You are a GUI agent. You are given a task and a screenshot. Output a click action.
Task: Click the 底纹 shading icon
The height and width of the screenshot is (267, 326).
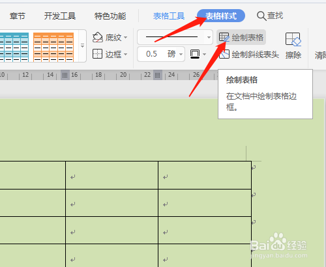97,38
